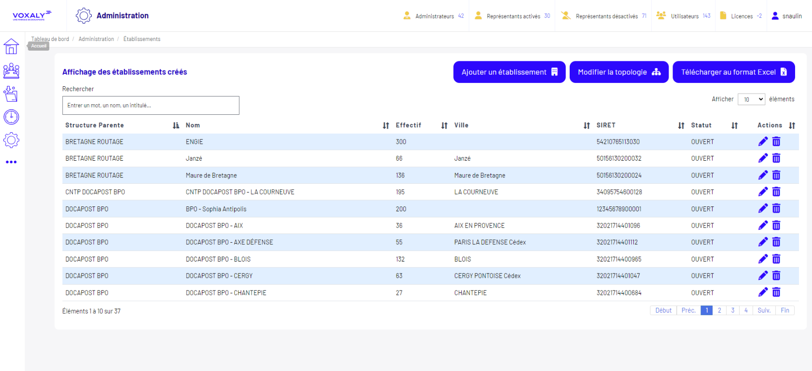Open the people group icon in sidebar
This screenshot has height=371, width=812.
11,71
